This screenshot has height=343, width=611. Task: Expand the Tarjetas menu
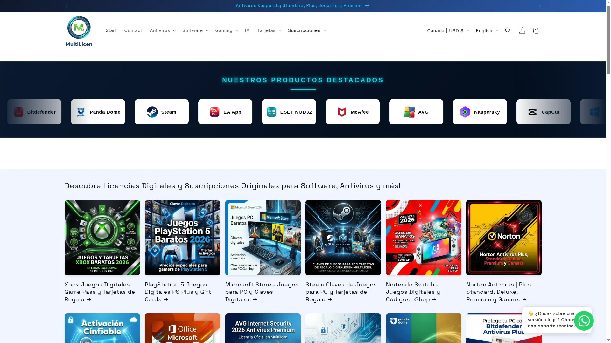pos(269,30)
